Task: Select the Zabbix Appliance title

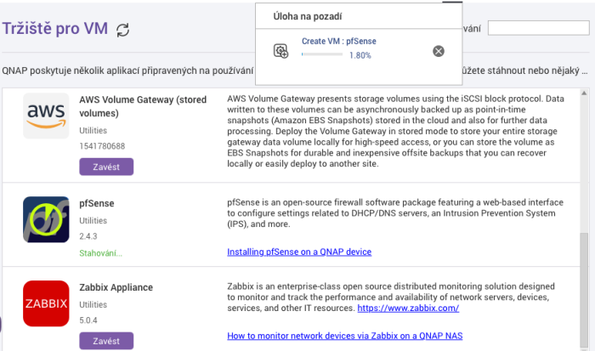Action: pos(116,287)
